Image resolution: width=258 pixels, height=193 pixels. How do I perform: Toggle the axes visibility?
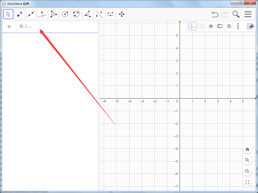(192, 26)
